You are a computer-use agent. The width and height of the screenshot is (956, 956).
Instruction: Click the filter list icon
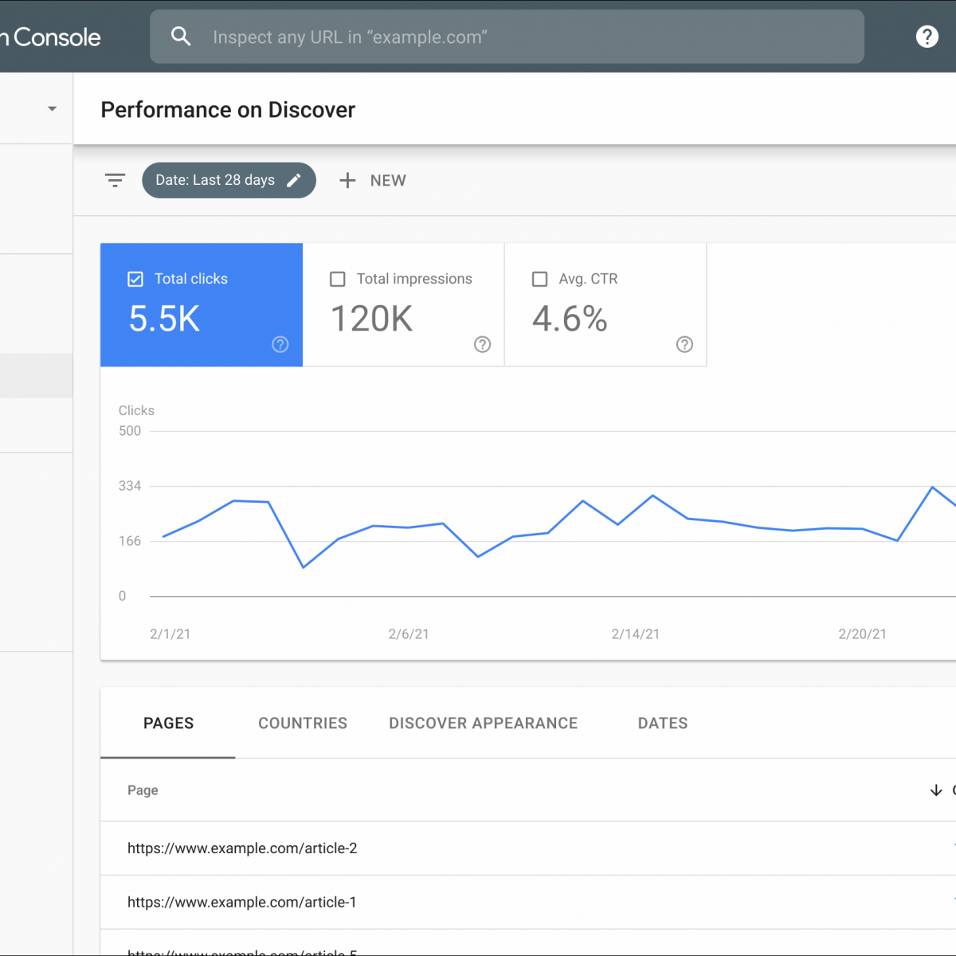(x=116, y=181)
